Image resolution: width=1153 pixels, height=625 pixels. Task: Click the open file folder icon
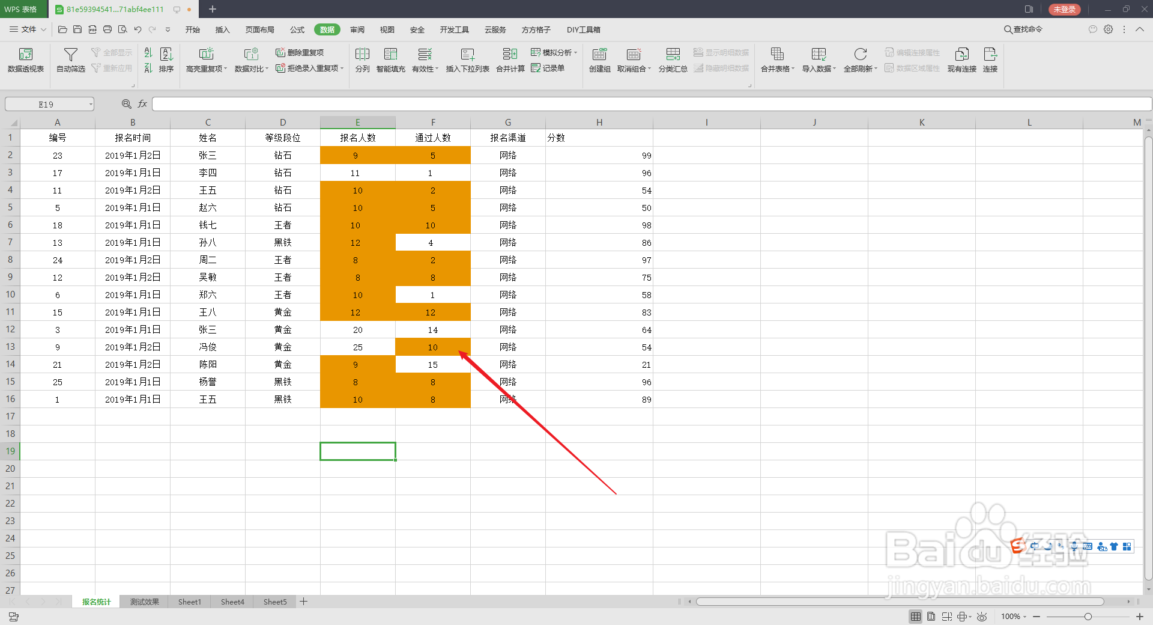tap(62, 29)
